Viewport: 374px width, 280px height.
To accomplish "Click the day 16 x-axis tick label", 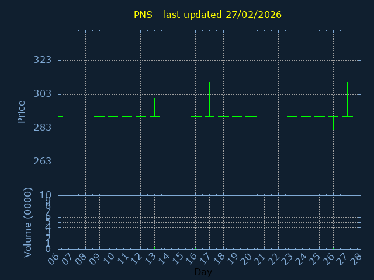I will point(192,259).
